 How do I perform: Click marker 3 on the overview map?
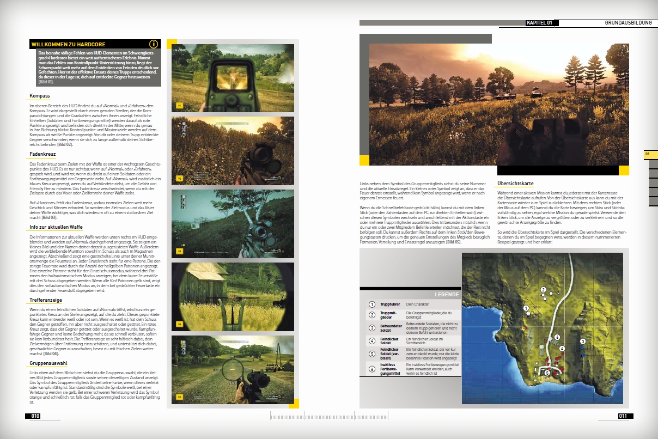click(582, 342)
